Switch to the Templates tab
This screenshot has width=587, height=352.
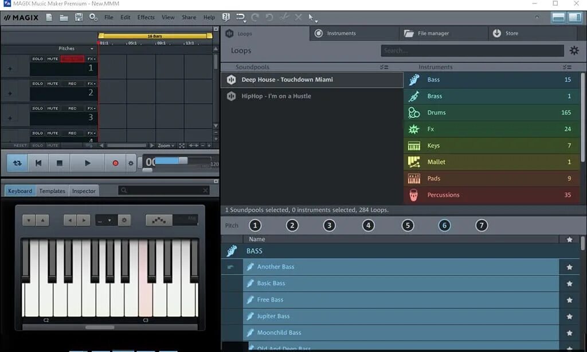pos(52,190)
